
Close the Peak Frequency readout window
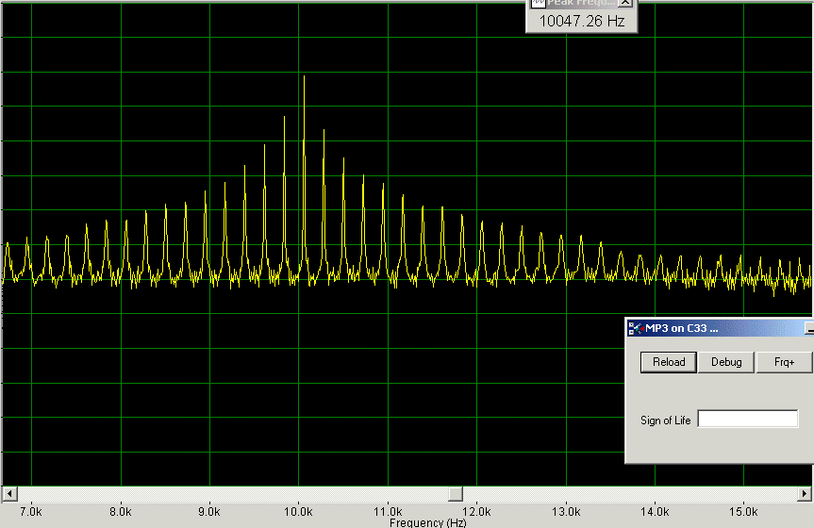coord(624,3)
